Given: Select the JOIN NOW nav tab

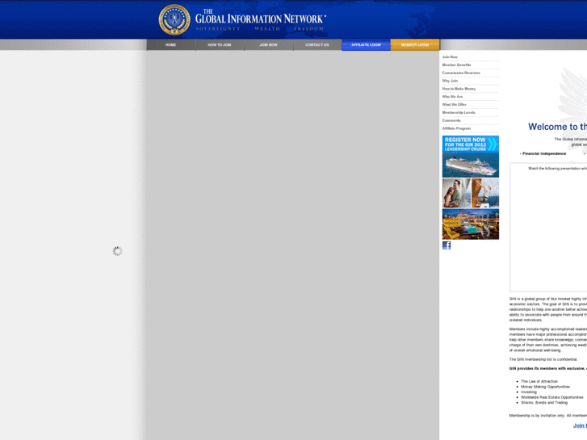Looking at the screenshot, I should [x=268, y=45].
